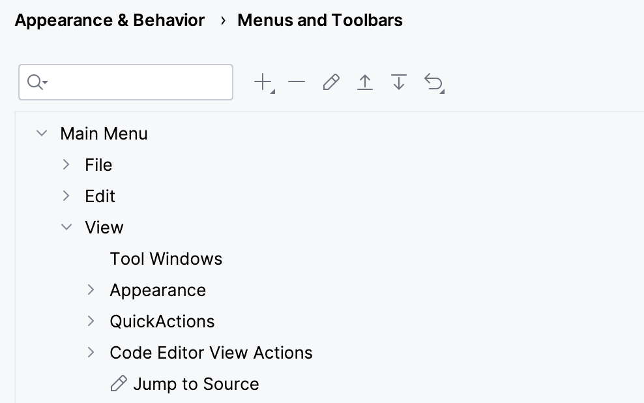This screenshot has width=644, height=403.
Task: Expand the File menu node
Action: (x=66, y=164)
